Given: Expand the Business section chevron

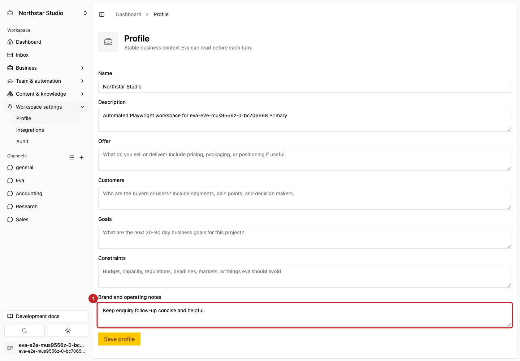Looking at the screenshot, I should point(82,68).
